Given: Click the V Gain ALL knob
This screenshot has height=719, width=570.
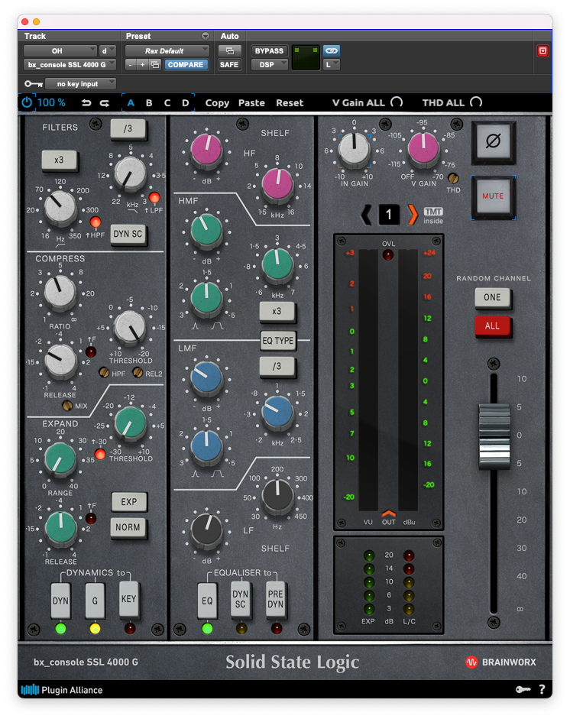Looking at the screenshot, I should [397, 102].
